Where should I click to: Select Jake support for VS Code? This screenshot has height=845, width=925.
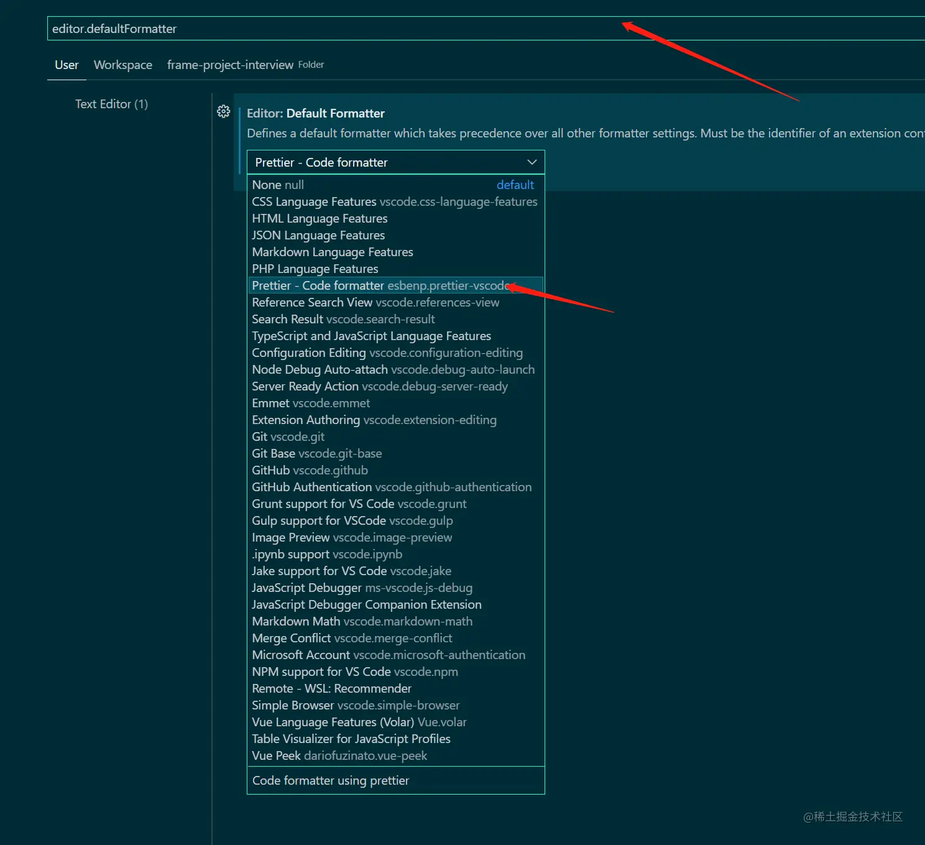(395, 571)
